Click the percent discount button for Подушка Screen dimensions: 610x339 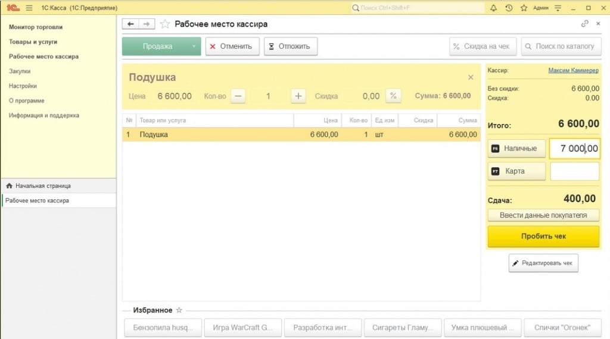click(393, 96)
